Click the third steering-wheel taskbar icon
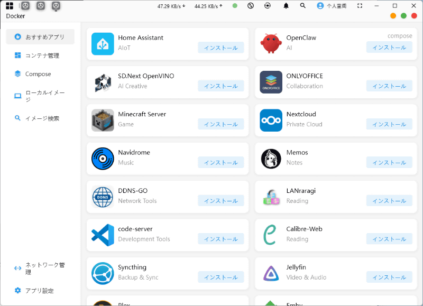This screenshot has height=306, width=423. 56,6
